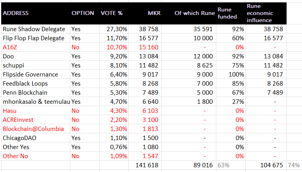Select the 5 000 cell for Penn Blockchain

click(x=206, y=93)
